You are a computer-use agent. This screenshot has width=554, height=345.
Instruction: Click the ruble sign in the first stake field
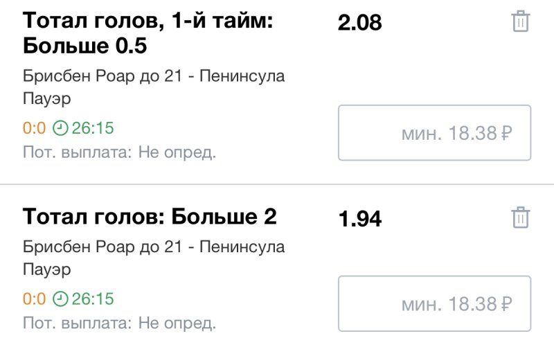pyautogui.click(x=506, y=133)
